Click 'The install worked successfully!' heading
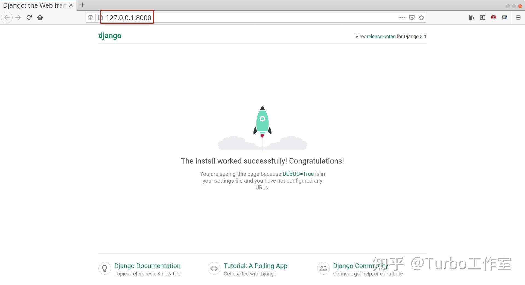This screenshot has width=525, height=285. click(x=262, y=161)
